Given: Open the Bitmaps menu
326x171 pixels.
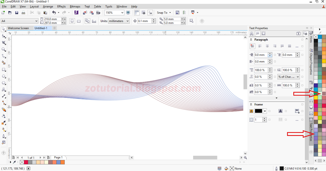Looking at the screenshot, I should [x=75, y=7].
